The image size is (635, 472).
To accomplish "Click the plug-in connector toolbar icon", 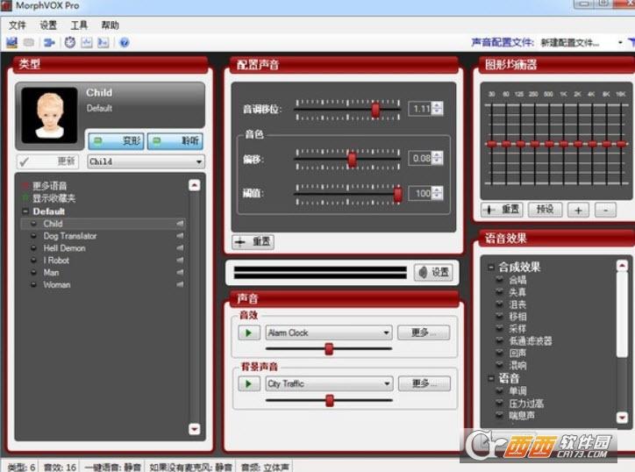I will click(x=49, y=42).
